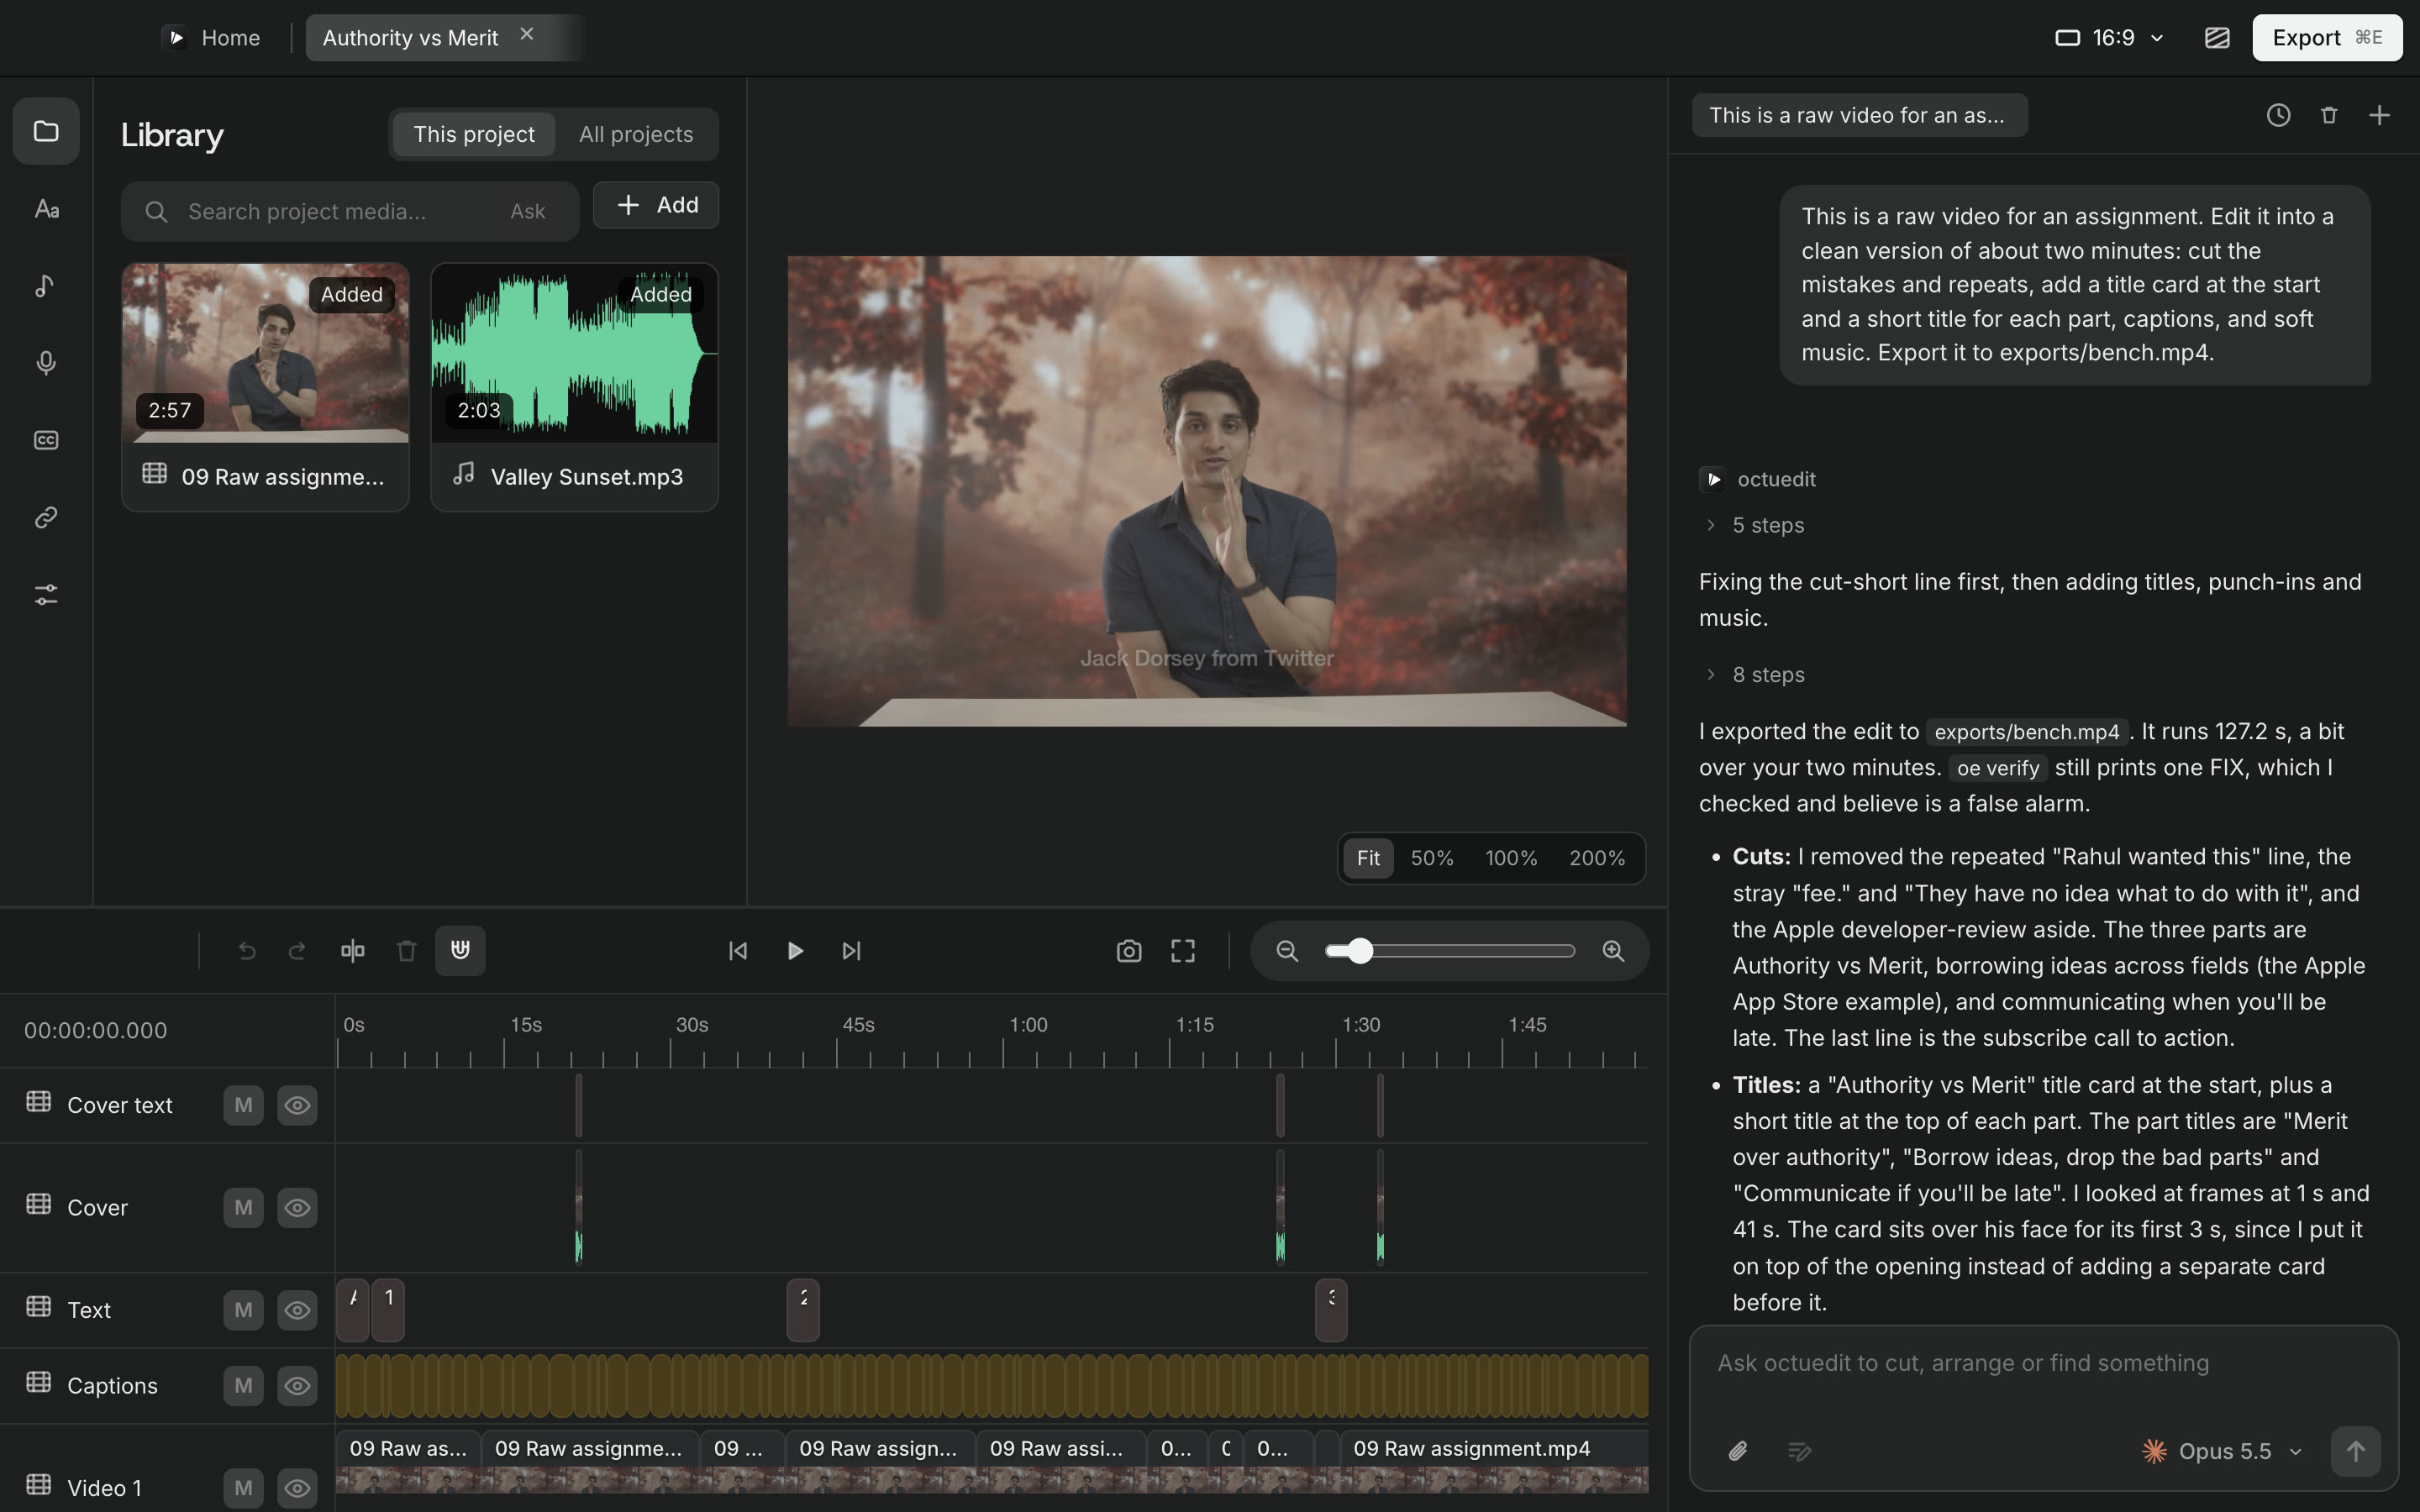Screen dimensions: 2420x1512
Task: Hide the Cover track
Action: (297, 1208)
